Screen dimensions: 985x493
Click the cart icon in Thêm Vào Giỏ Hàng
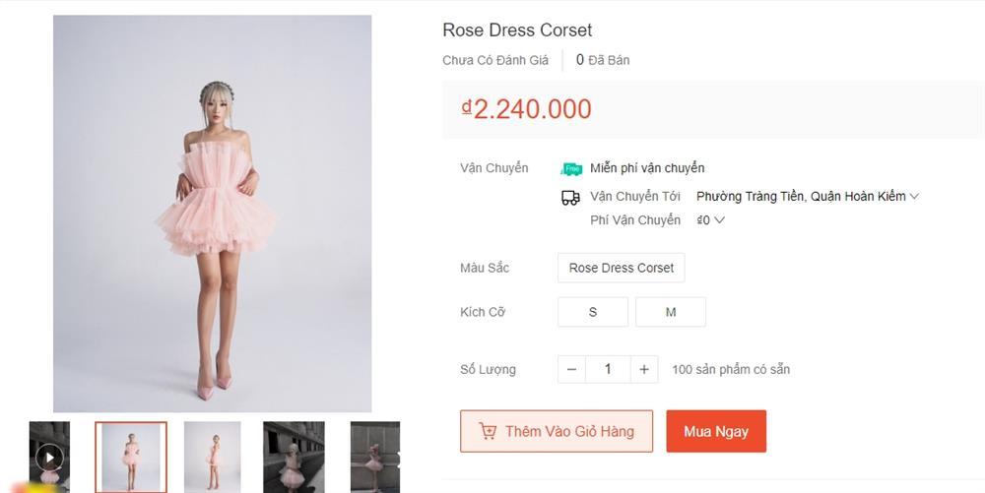coord(488,432)
